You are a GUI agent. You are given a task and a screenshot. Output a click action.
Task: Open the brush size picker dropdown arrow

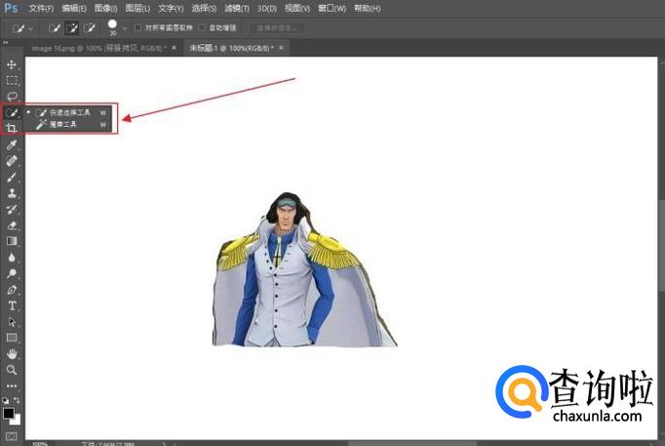pyautogui.click(x=124, y=28)
